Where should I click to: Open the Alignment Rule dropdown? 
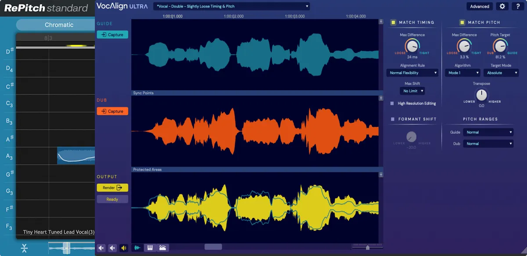coord(412,72)
